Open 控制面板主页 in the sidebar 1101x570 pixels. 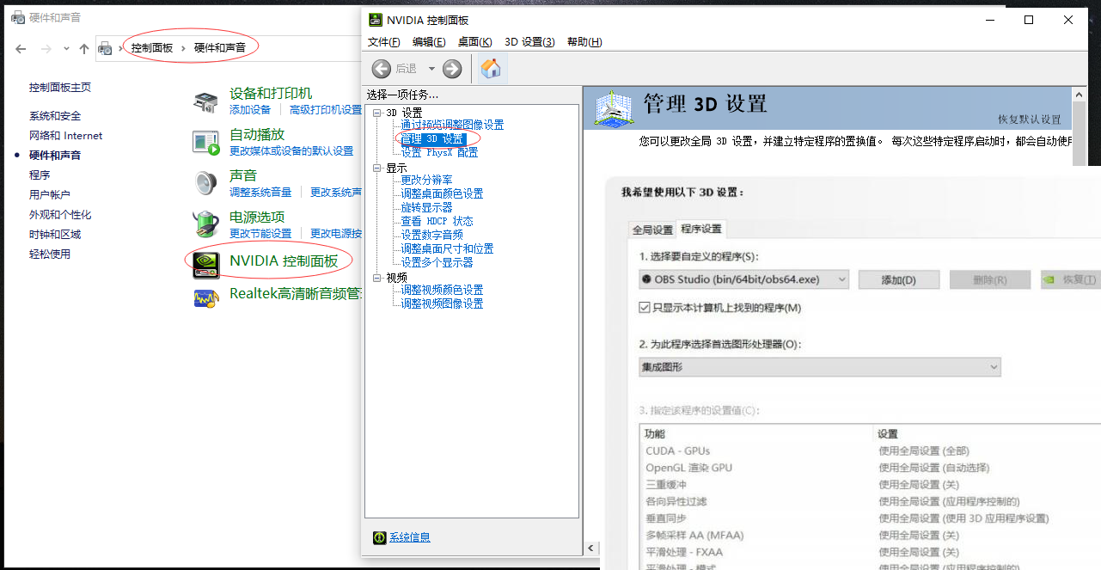60,88
